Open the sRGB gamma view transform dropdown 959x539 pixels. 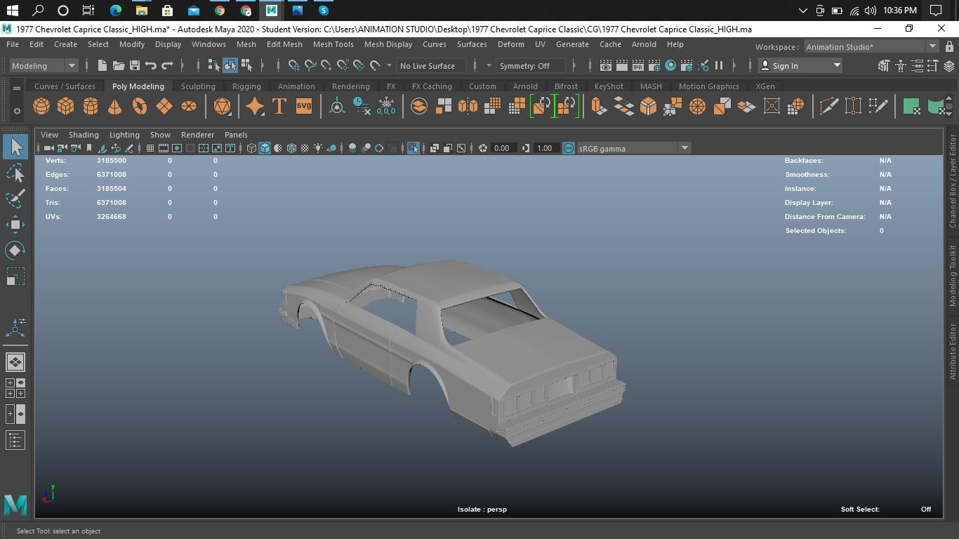[633, 148]
